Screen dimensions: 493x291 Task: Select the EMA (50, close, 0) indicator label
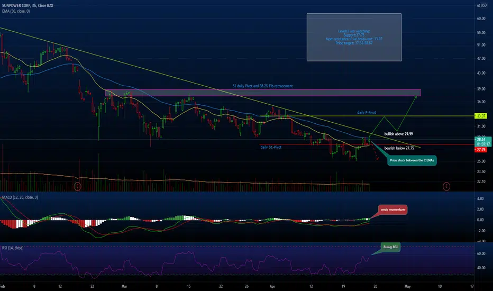[16, 11]
